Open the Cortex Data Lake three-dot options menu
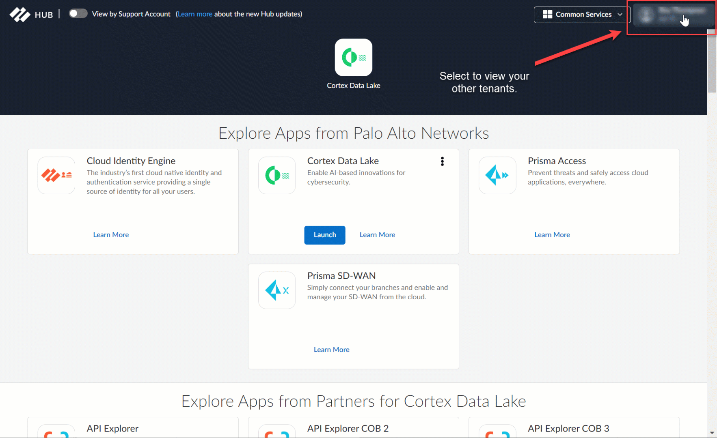717x438 pixels. click(x=442, y=161)
